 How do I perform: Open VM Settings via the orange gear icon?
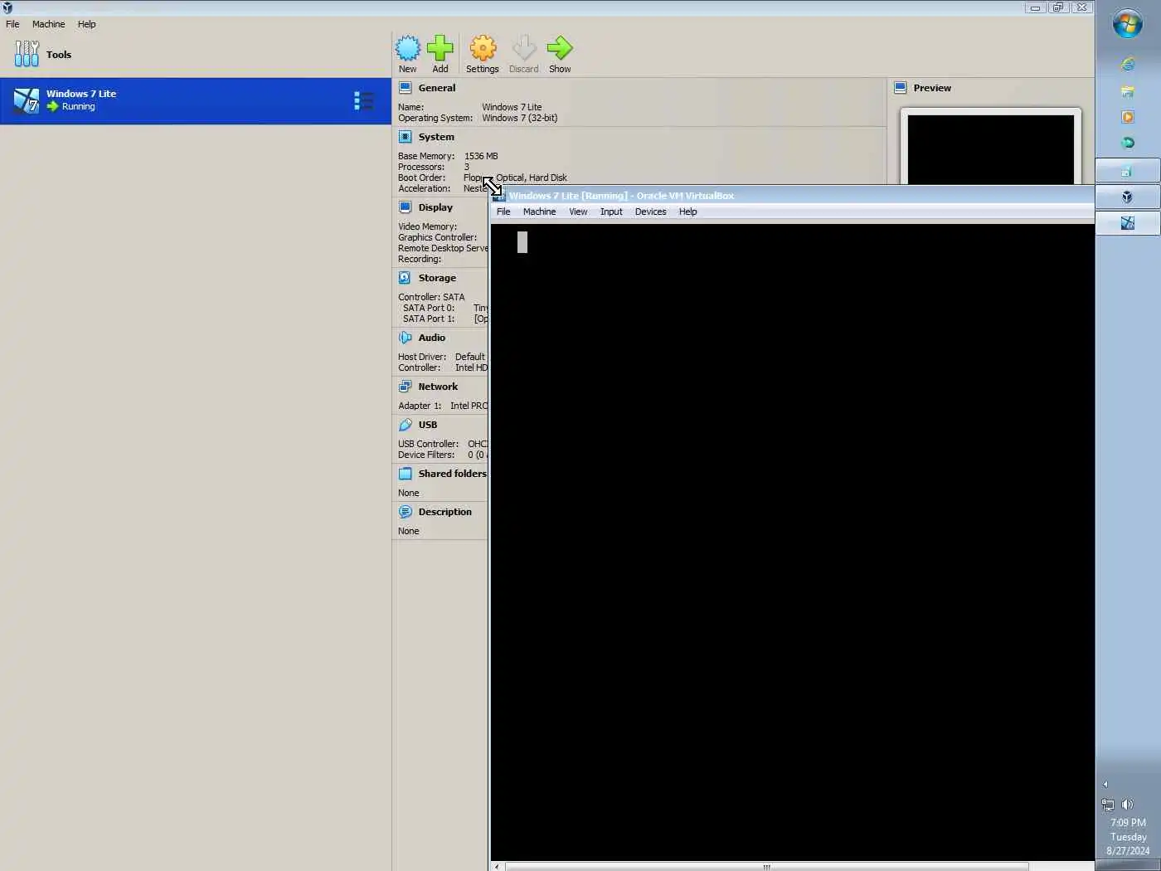click(x=483, y=48)
